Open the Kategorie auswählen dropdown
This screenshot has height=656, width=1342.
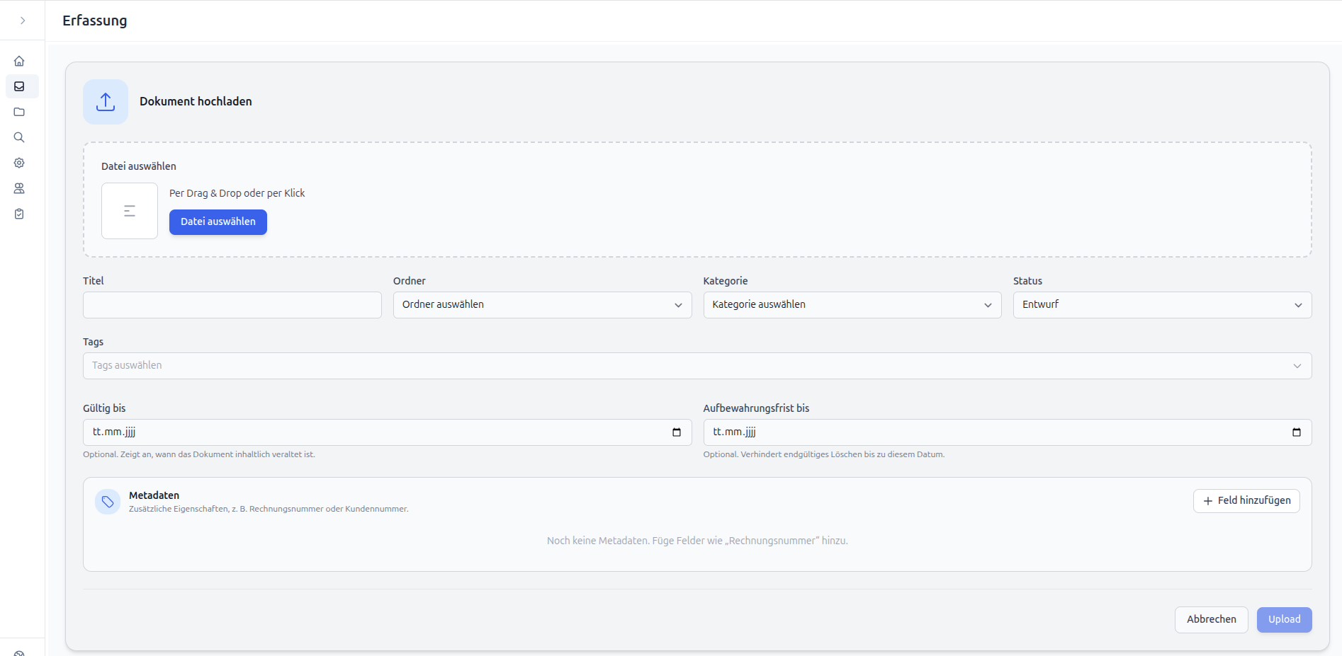pyautogui.click(x=852, y=305)
